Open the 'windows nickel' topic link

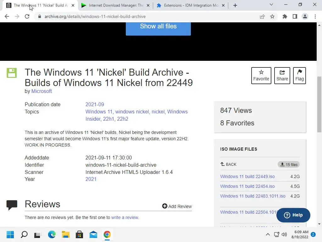[132, 112]
